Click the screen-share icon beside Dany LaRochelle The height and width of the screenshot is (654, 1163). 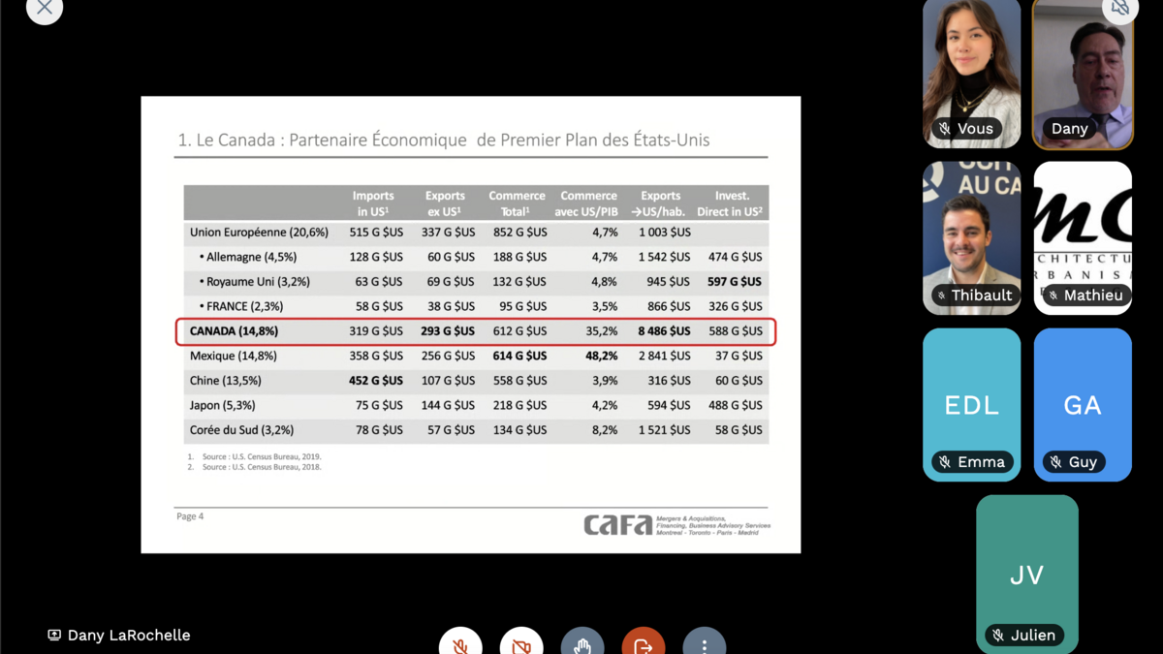click(x=54, y=636)
